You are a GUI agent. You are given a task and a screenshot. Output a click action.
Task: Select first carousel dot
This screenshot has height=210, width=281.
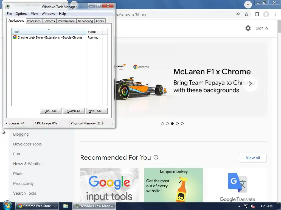(162, 124)
